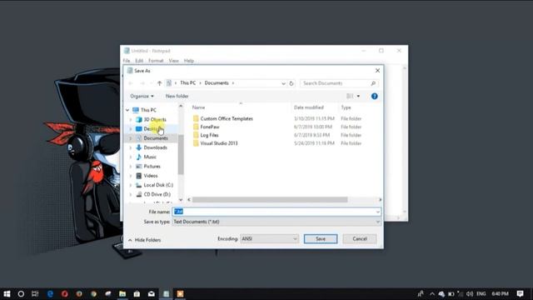Launch Microsoft Edge from the taskbar

click(x=50, y=293)
